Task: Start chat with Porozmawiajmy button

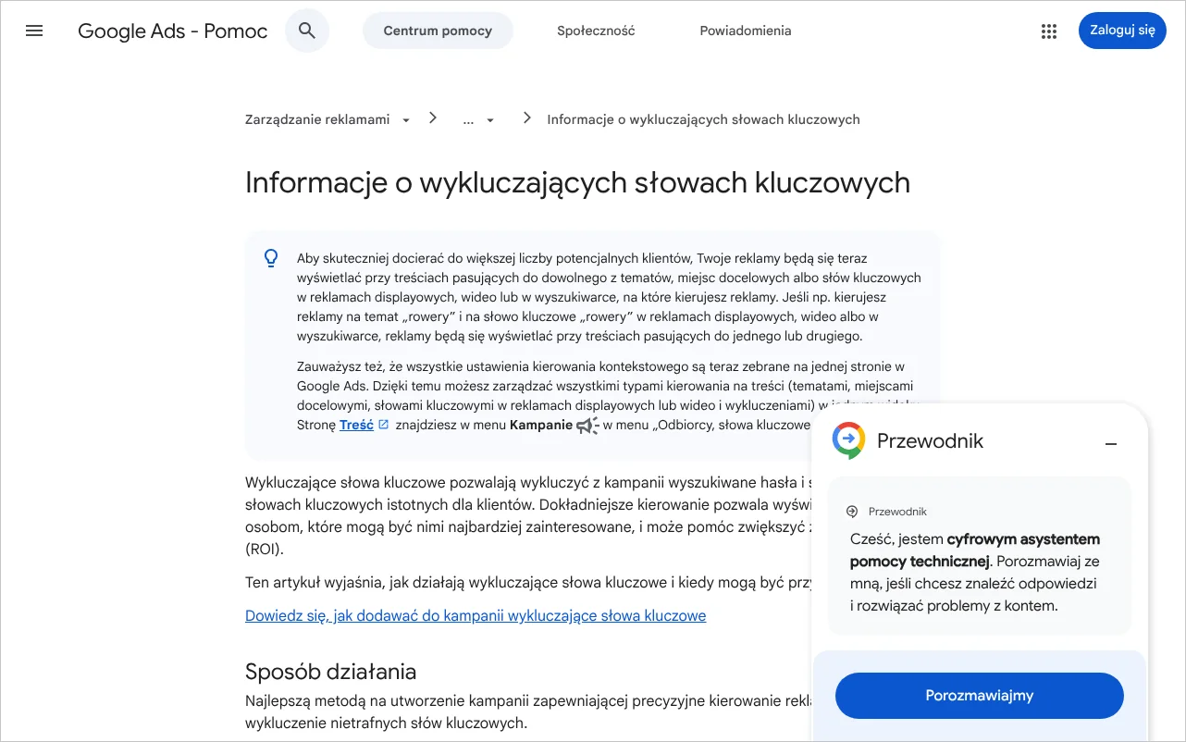Action: (979, 696)
